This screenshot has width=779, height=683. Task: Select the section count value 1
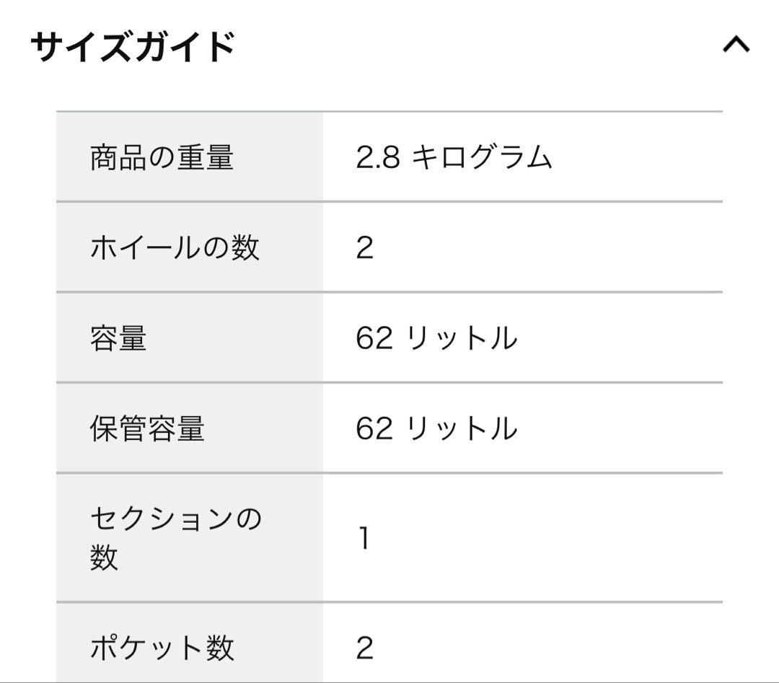[x=364, y=537]
